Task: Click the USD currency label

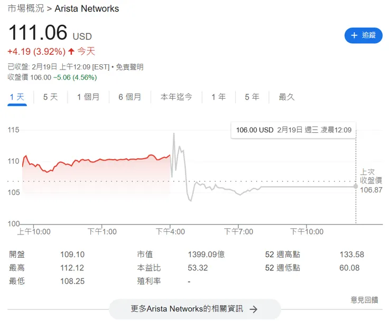Action: (x=82, y=36)
